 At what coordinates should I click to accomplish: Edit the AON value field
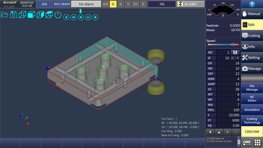(x=228, y=79)
